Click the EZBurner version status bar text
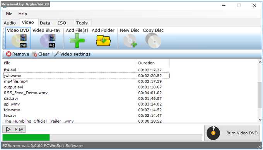 pyautogui.click(x=43, y=145)
